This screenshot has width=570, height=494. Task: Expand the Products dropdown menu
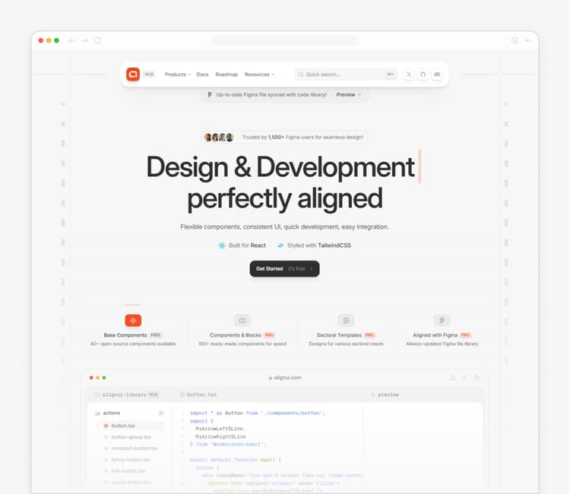click(178, 74)
